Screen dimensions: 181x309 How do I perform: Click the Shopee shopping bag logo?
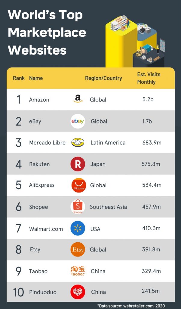pos(78,207)
